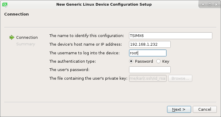Click the window title bar text

click(x=104, y=4)
